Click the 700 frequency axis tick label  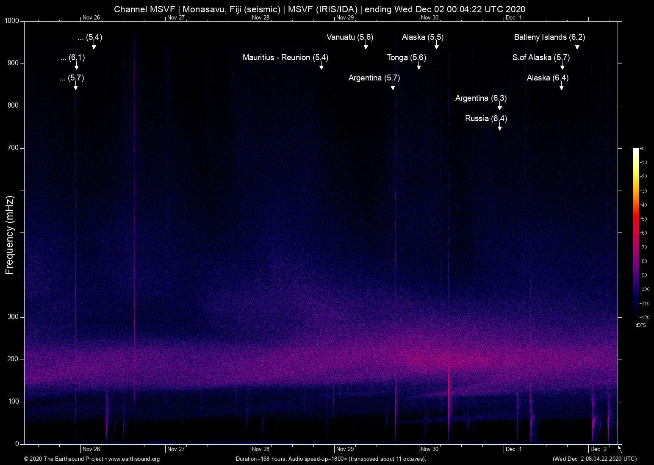tap(14, 148)
